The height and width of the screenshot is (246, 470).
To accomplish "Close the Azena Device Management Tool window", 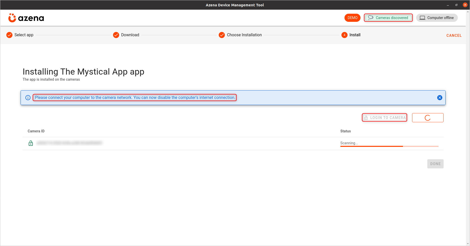I will click(x=465, y=5).
